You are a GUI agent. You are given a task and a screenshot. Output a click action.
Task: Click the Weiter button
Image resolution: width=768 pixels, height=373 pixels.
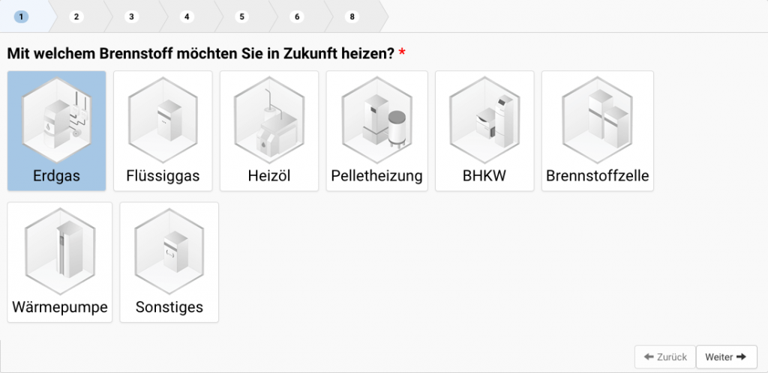726,357
